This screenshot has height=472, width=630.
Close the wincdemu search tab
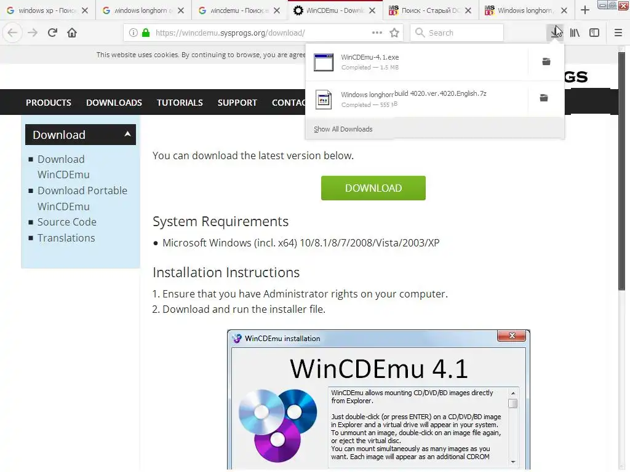[277, 10]
